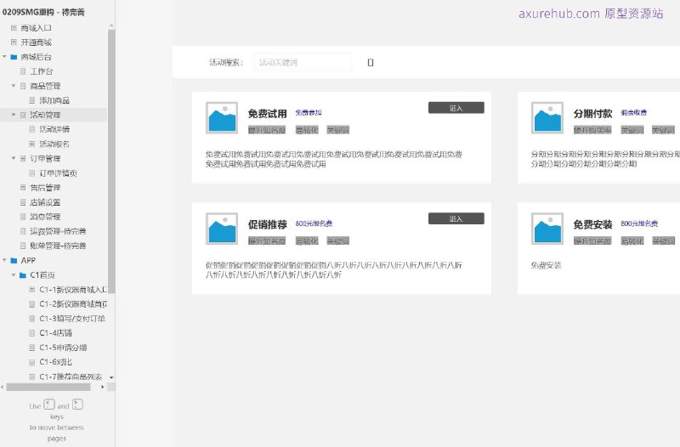Click the 提升知名度 tag on 促销推荐 card

tap(267, 241)
